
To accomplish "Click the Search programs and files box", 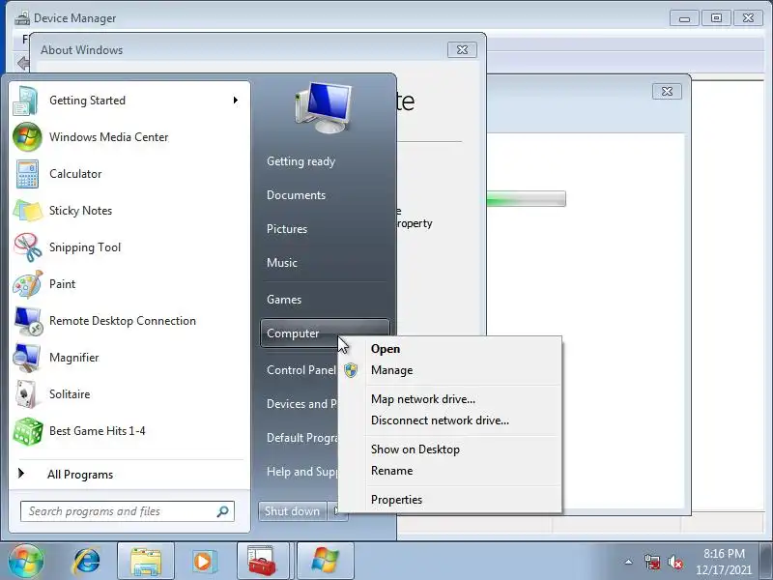I will 128,511.
